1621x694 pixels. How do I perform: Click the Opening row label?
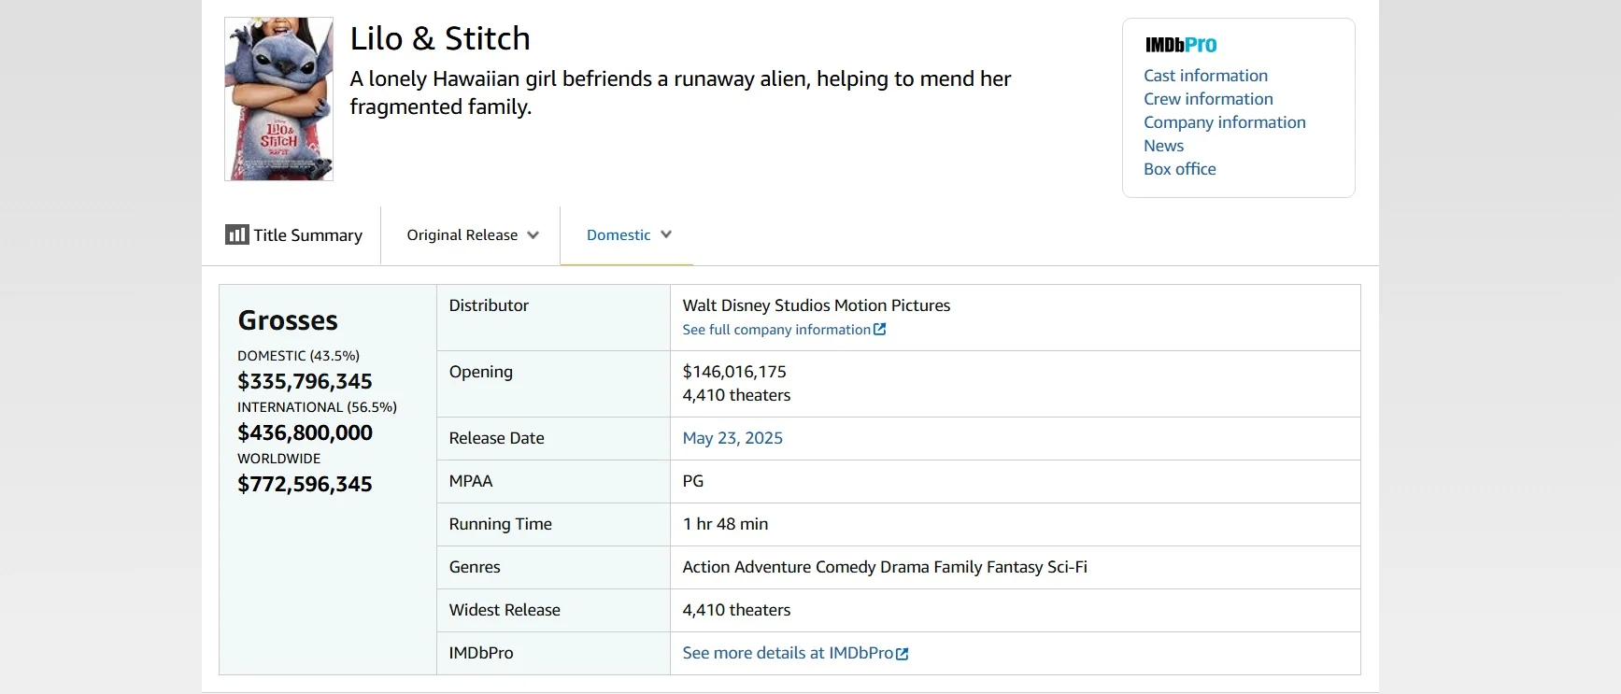[480, 372]
